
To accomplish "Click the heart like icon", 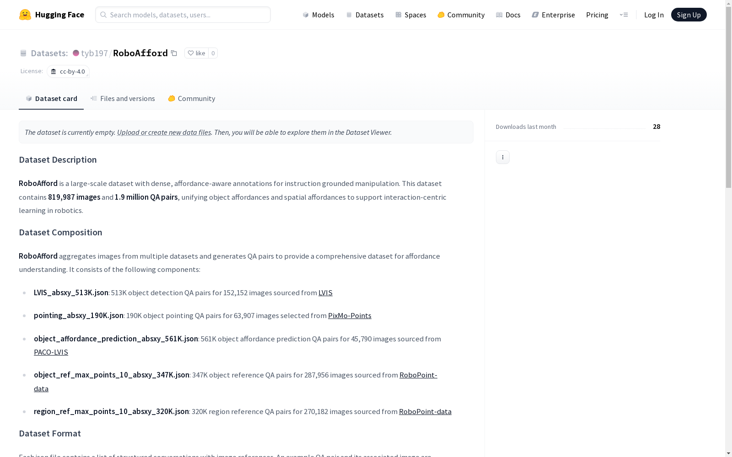I will coord(191,53).
